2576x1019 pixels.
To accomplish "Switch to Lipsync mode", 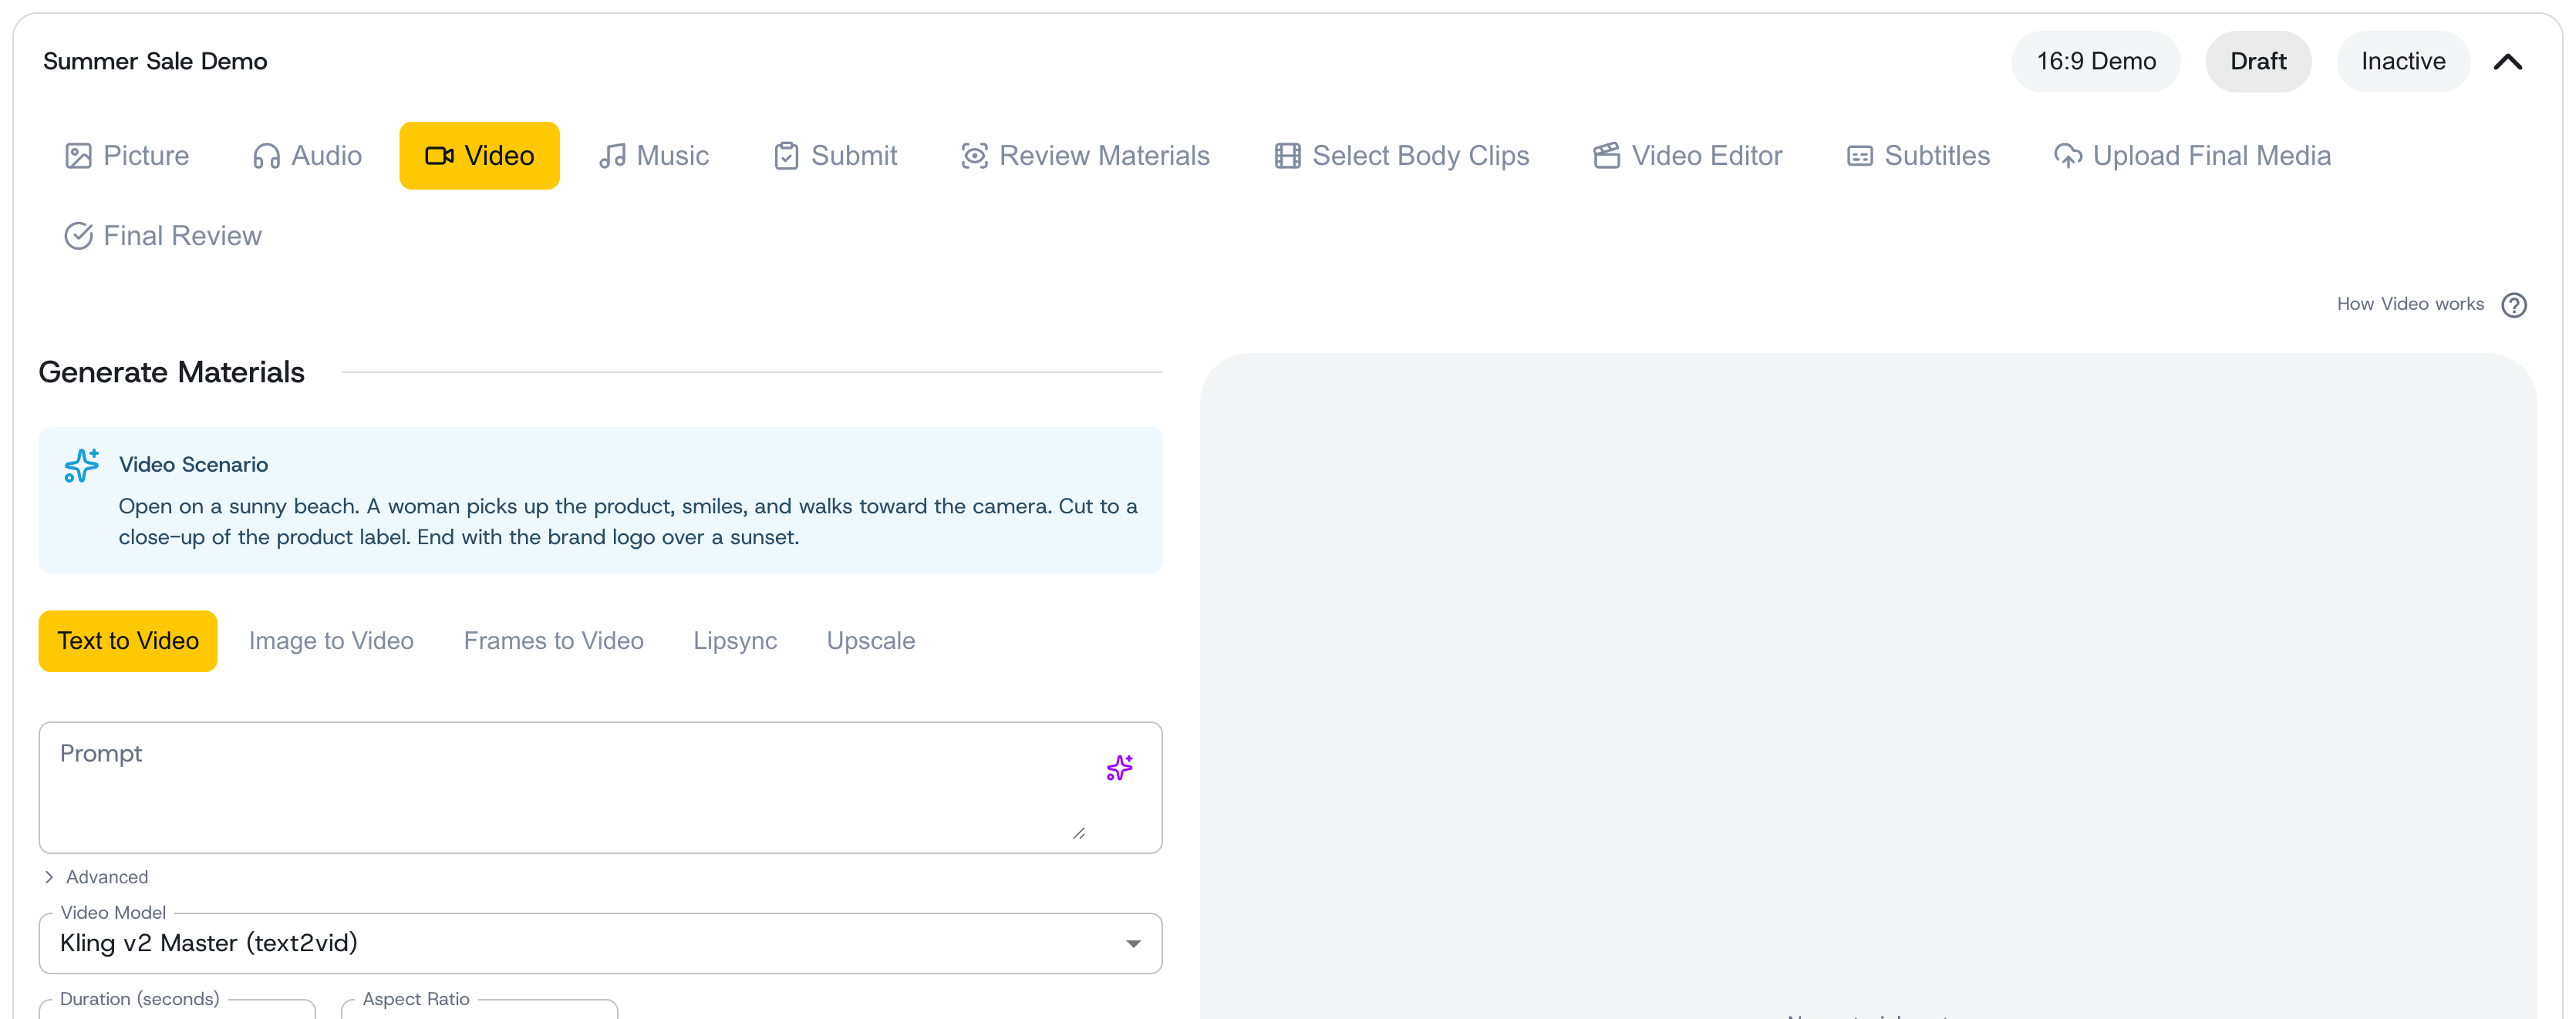I will point(735,641).
